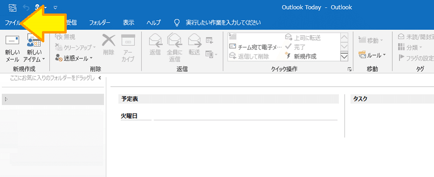
Task: Open the more reply actions dropdown icon
Action: point(211,54)
